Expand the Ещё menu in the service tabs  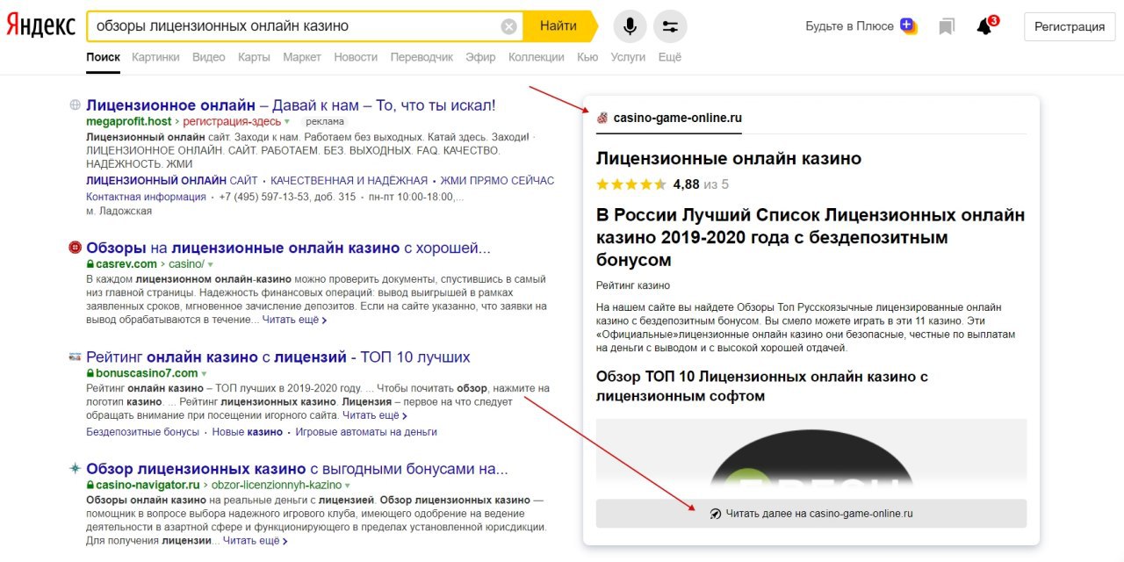click(669, 57)
